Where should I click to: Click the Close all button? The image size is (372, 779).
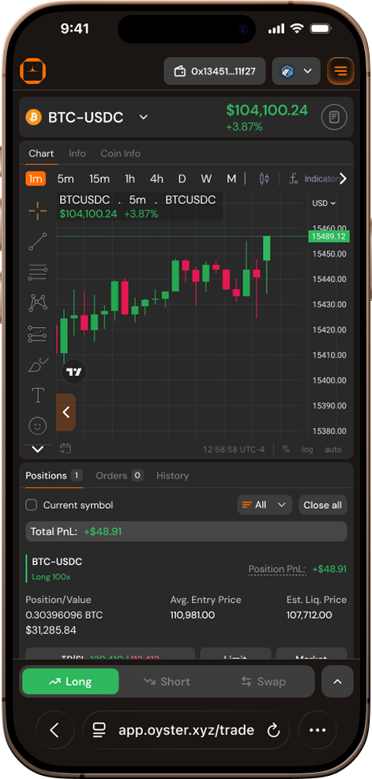pyautogui.click(x=323, y=505)
